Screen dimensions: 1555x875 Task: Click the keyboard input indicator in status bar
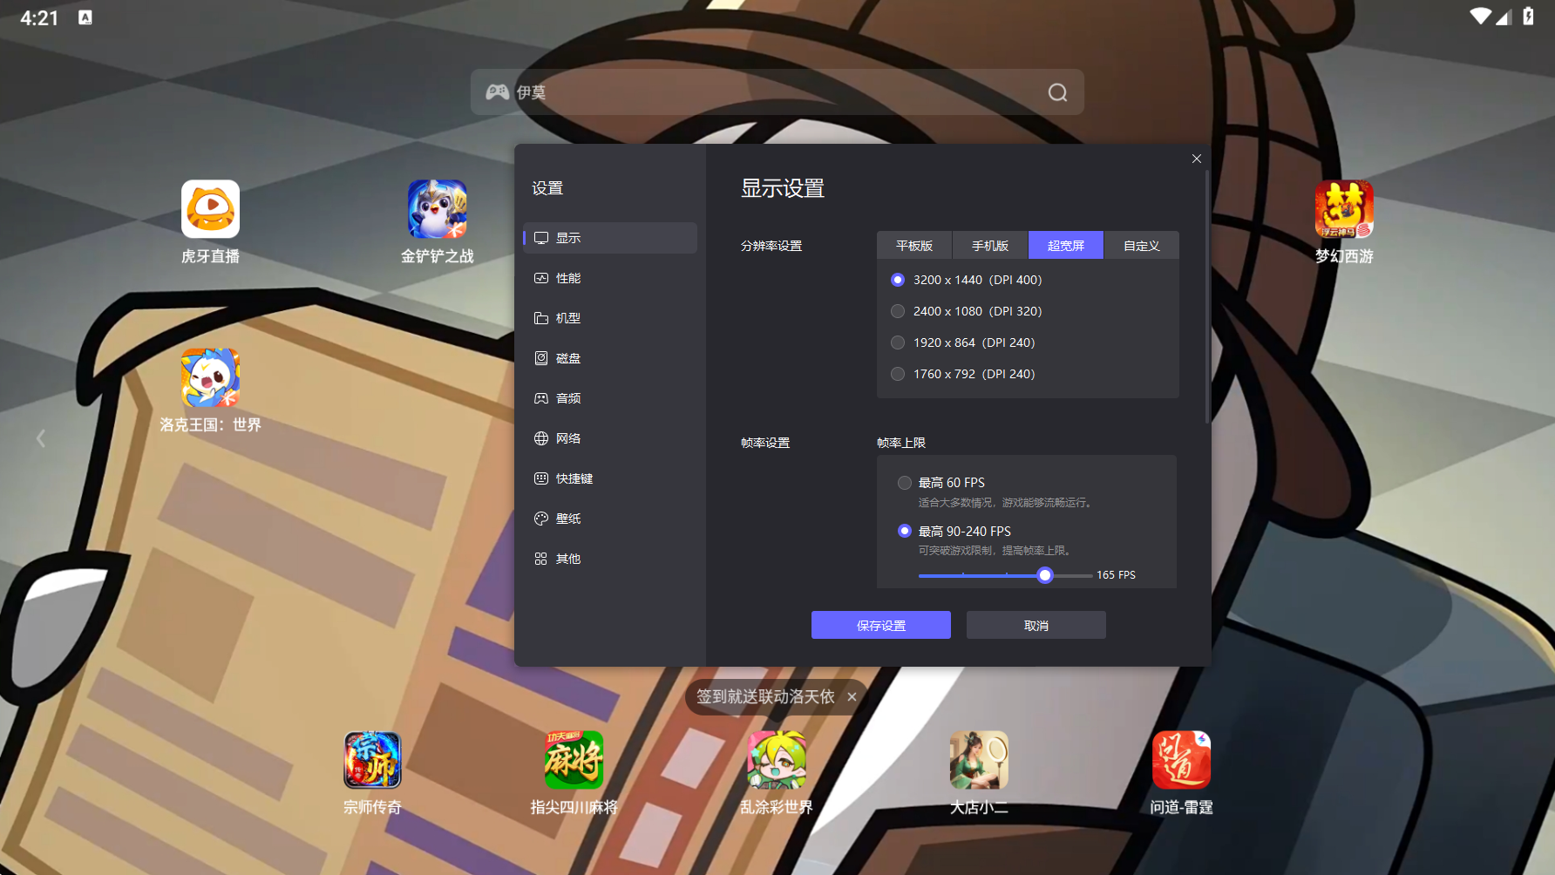coord(85,17)
